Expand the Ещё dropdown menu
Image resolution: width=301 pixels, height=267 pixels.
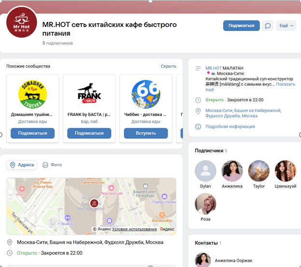[x=286, y=26]
